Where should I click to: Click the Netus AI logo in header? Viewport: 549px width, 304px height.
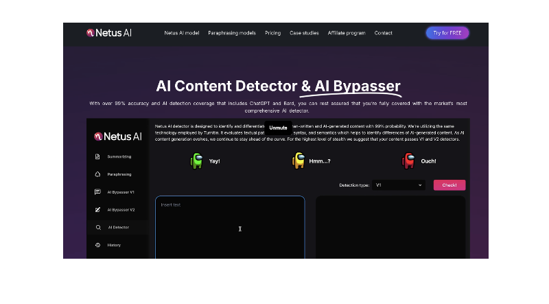point(109,33)
